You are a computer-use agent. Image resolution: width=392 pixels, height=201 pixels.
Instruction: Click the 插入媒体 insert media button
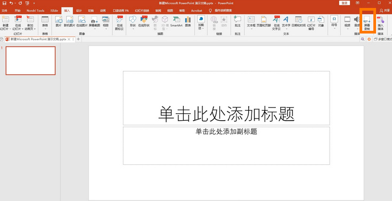380,23
